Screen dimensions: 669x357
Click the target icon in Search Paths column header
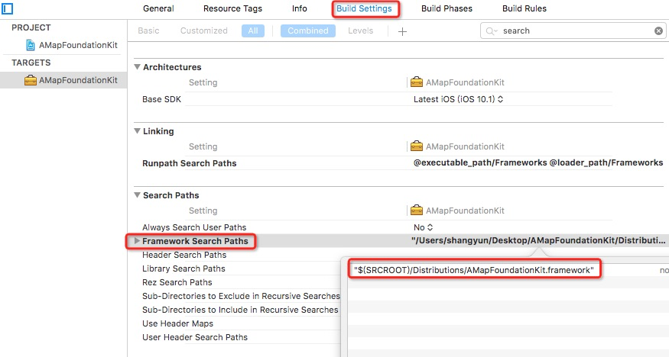click(x=417, y=211)
